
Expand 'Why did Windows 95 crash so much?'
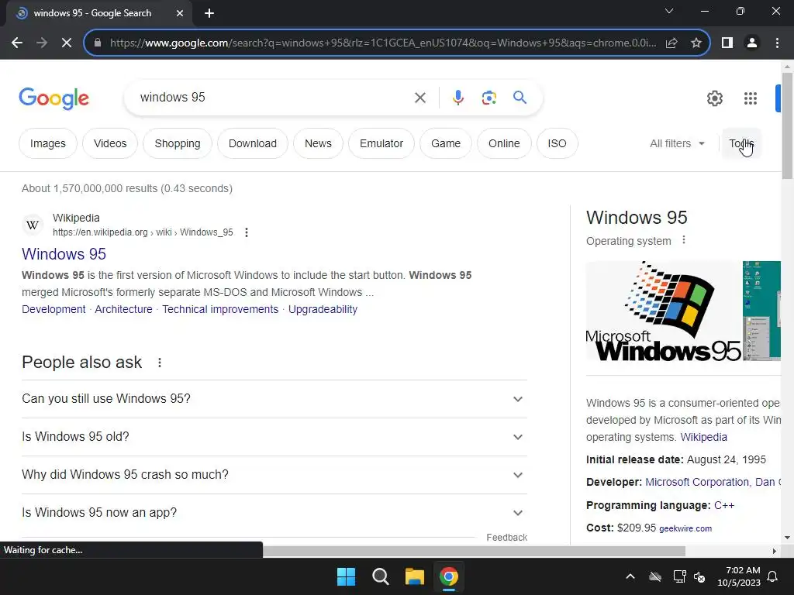(x=274, y=475)
